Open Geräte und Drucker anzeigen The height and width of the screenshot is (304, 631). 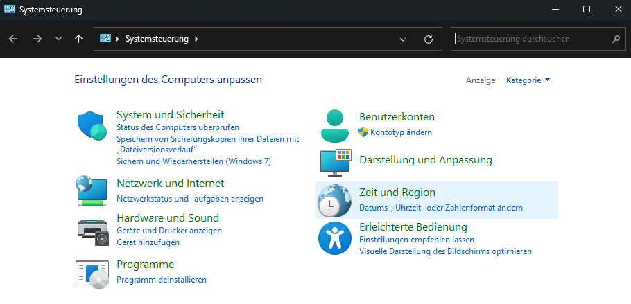tap(169, 231)
